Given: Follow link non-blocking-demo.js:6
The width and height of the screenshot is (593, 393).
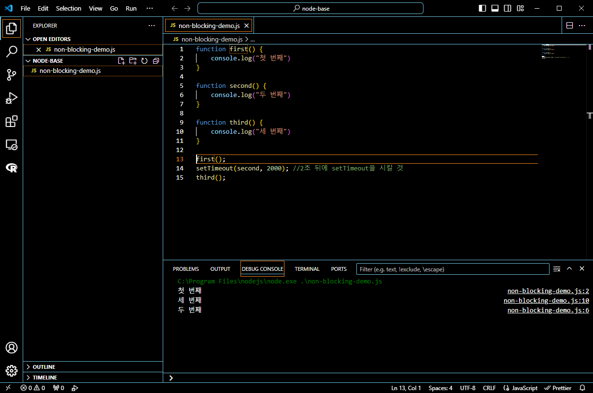Looking at the screenshot, I should point(548,310).
